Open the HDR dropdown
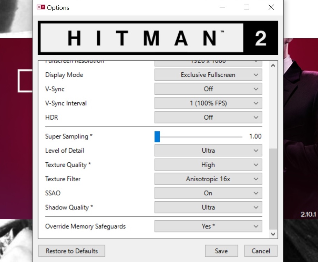 (208, 117)
